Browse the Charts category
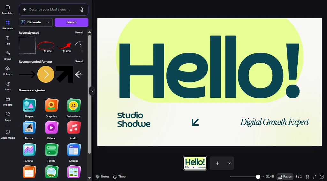 [29, 152]
